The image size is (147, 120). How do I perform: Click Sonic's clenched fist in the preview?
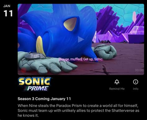tap(105, 52)
